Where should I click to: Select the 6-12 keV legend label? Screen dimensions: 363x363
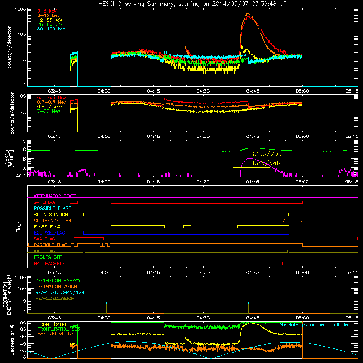tap(49, 15)
